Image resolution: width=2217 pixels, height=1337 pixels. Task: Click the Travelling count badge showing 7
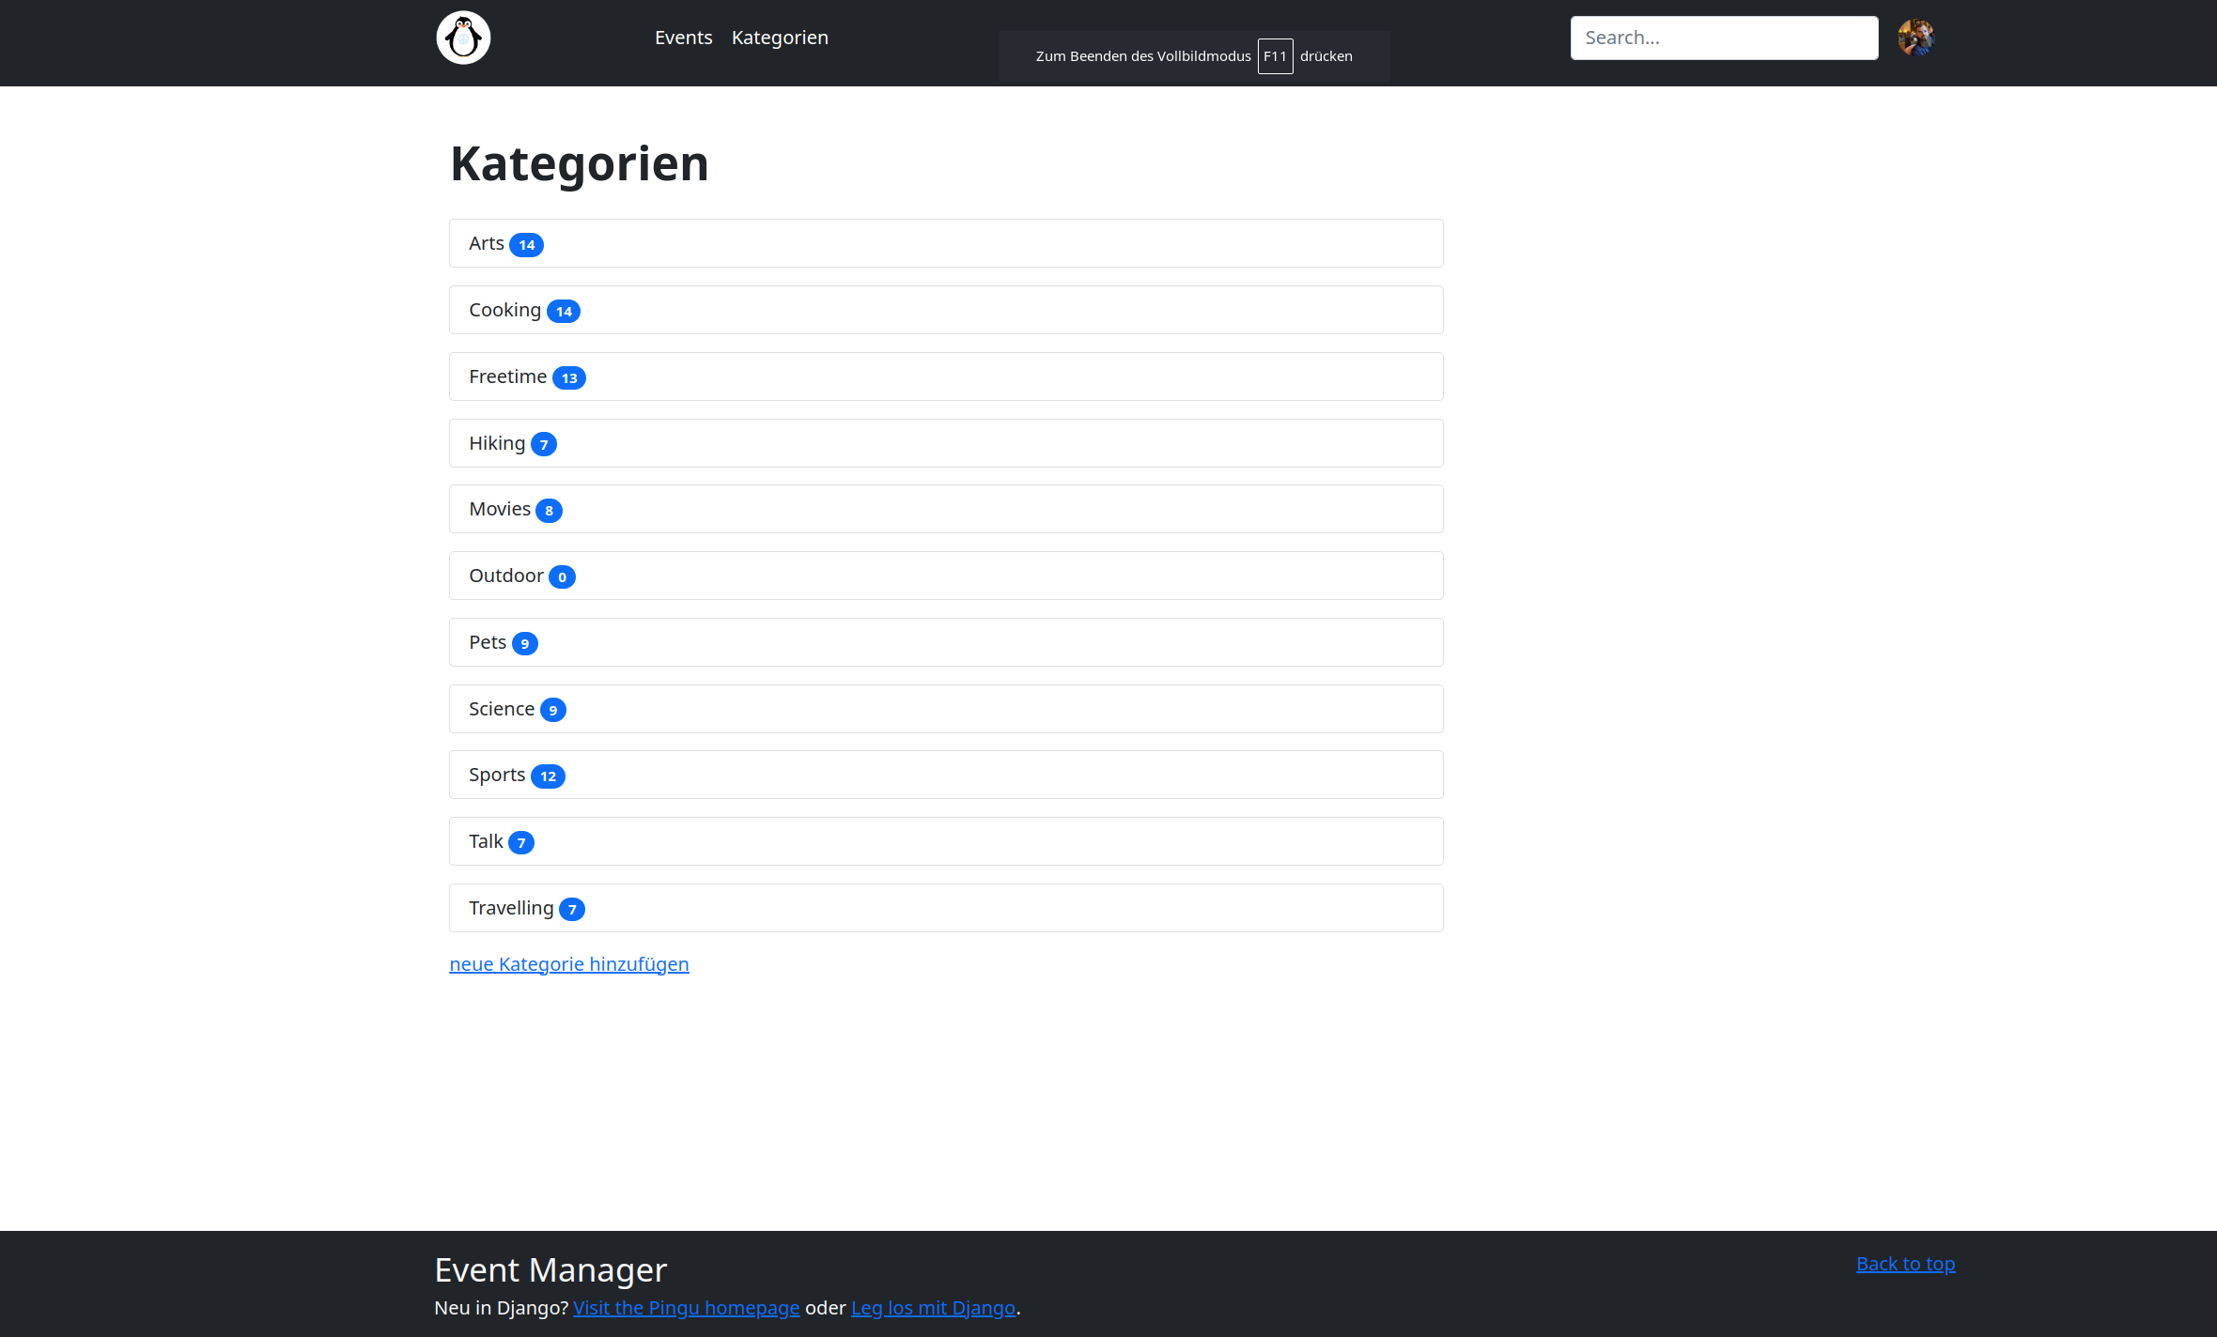pyautogui.click(x=572, y=909)
